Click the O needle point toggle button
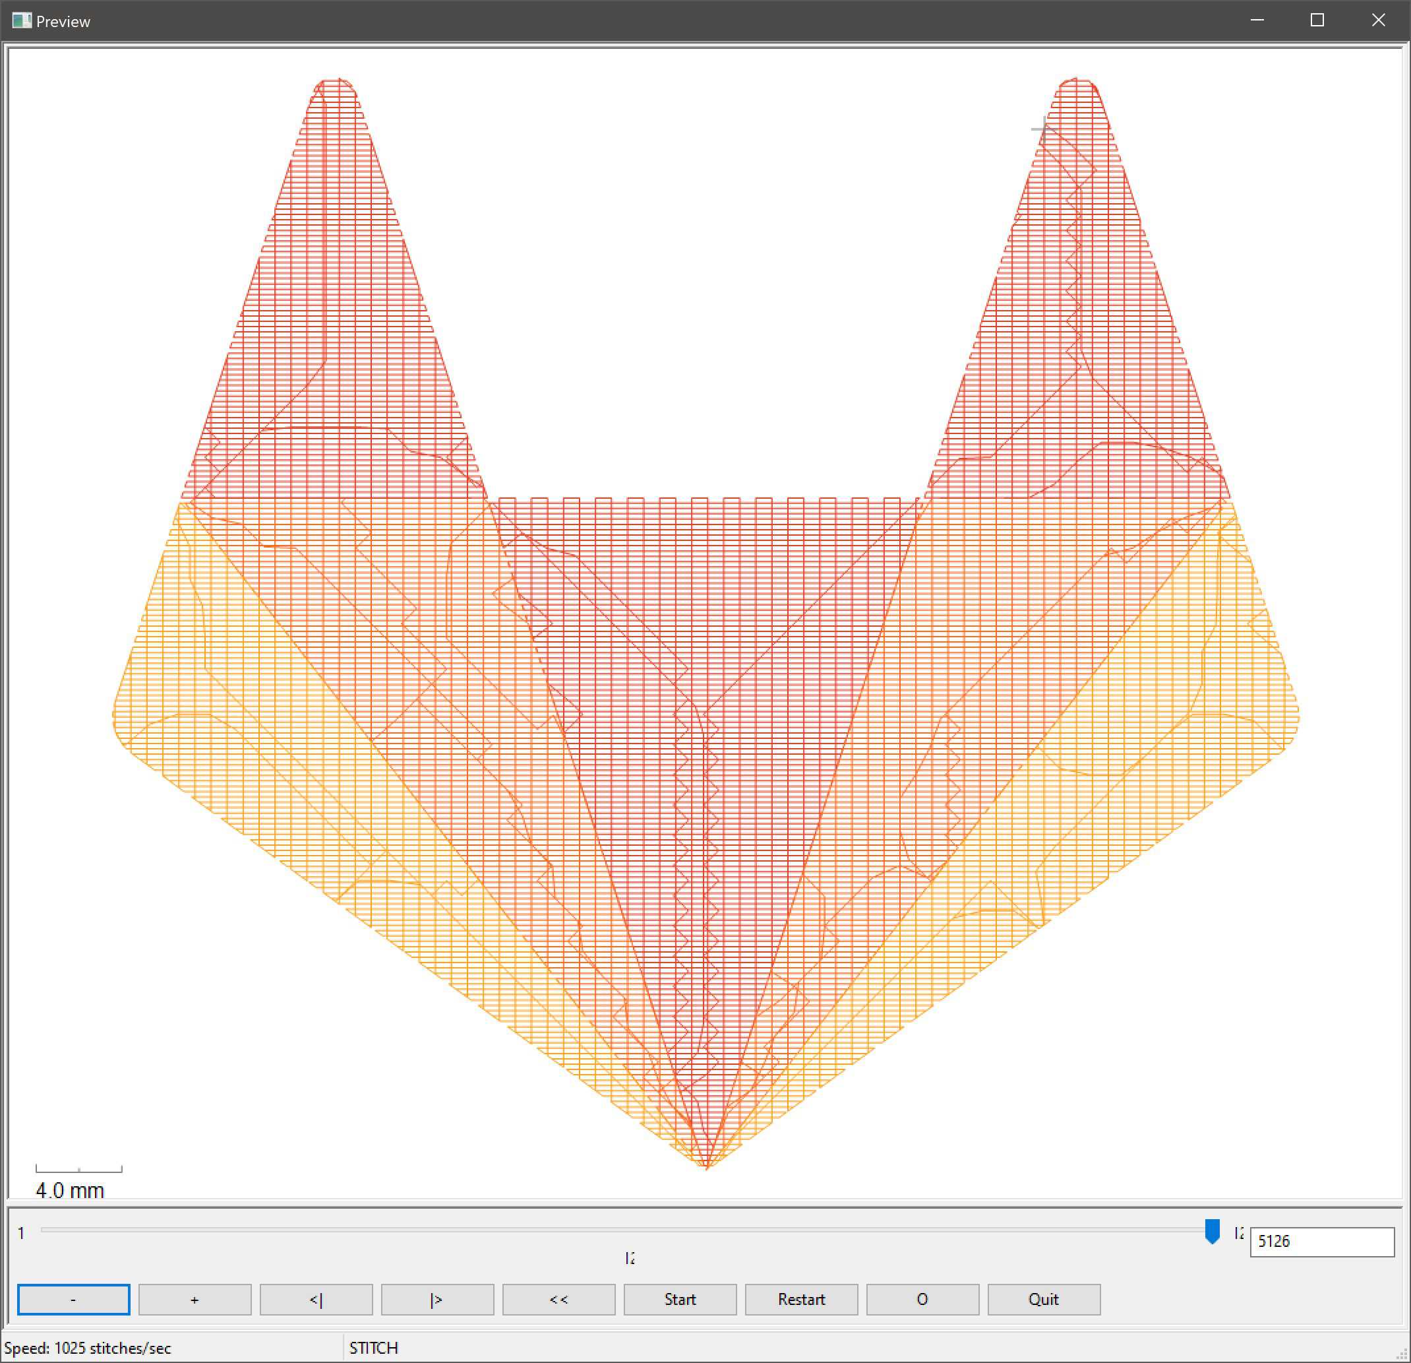 922,1299
